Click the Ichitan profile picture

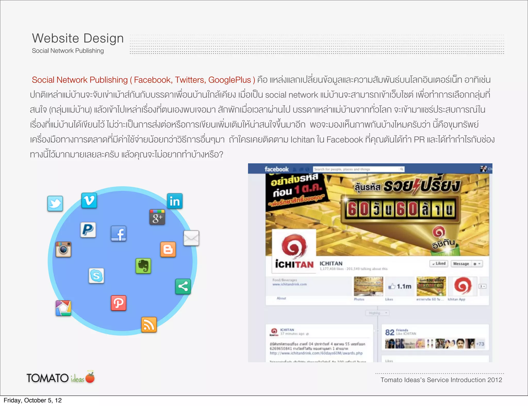(x=294, y=251)
